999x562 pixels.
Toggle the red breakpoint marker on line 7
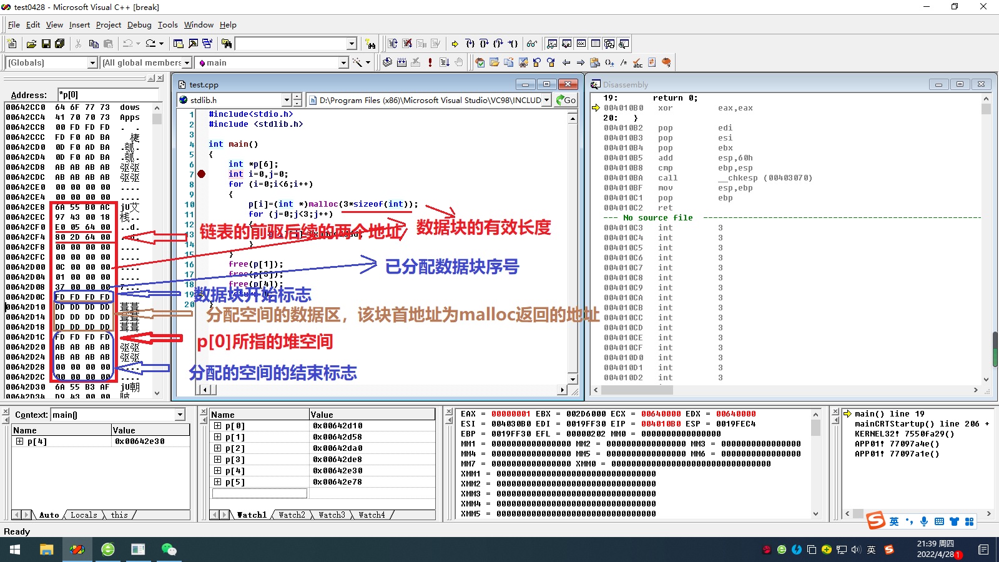[202, 174]
